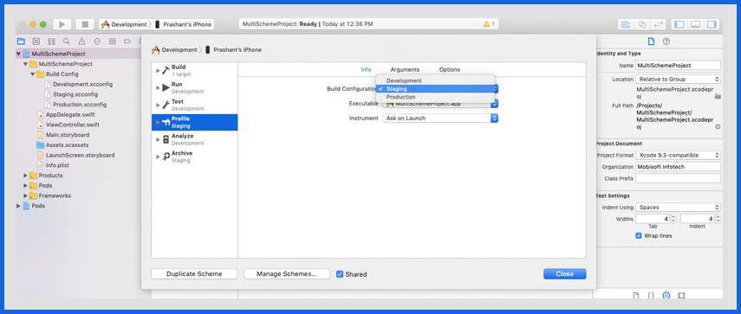Viewport: 741px width, 314px height.
Task: Open the Find navigator magnifier icon
Action: [67, 42]
